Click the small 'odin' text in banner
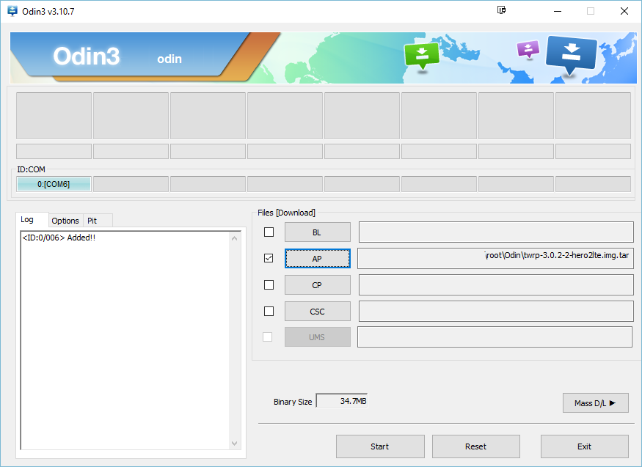The height and width of the screenshot is (467, 642). click(x=169, y=59)
